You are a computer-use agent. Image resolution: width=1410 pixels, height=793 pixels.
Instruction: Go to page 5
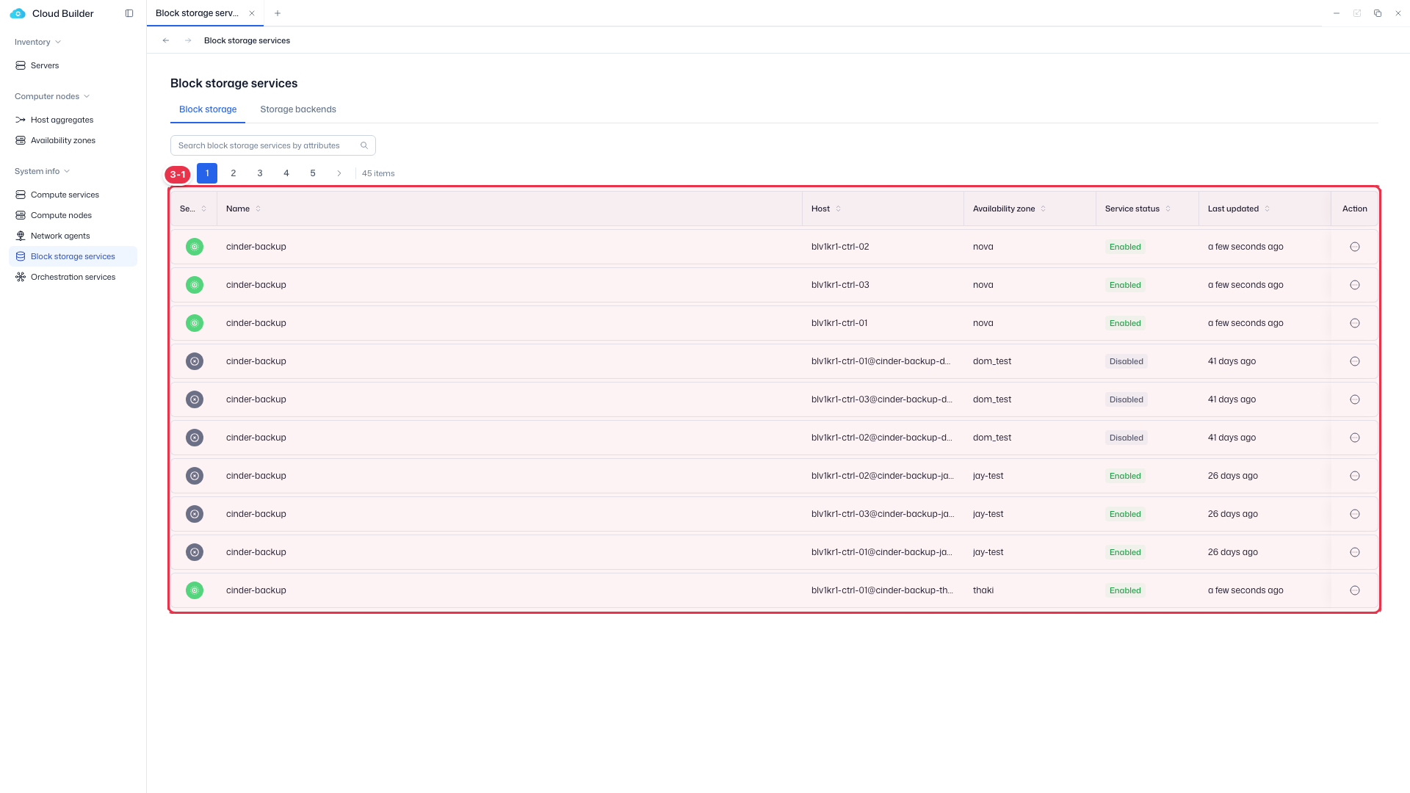(313, 173)
